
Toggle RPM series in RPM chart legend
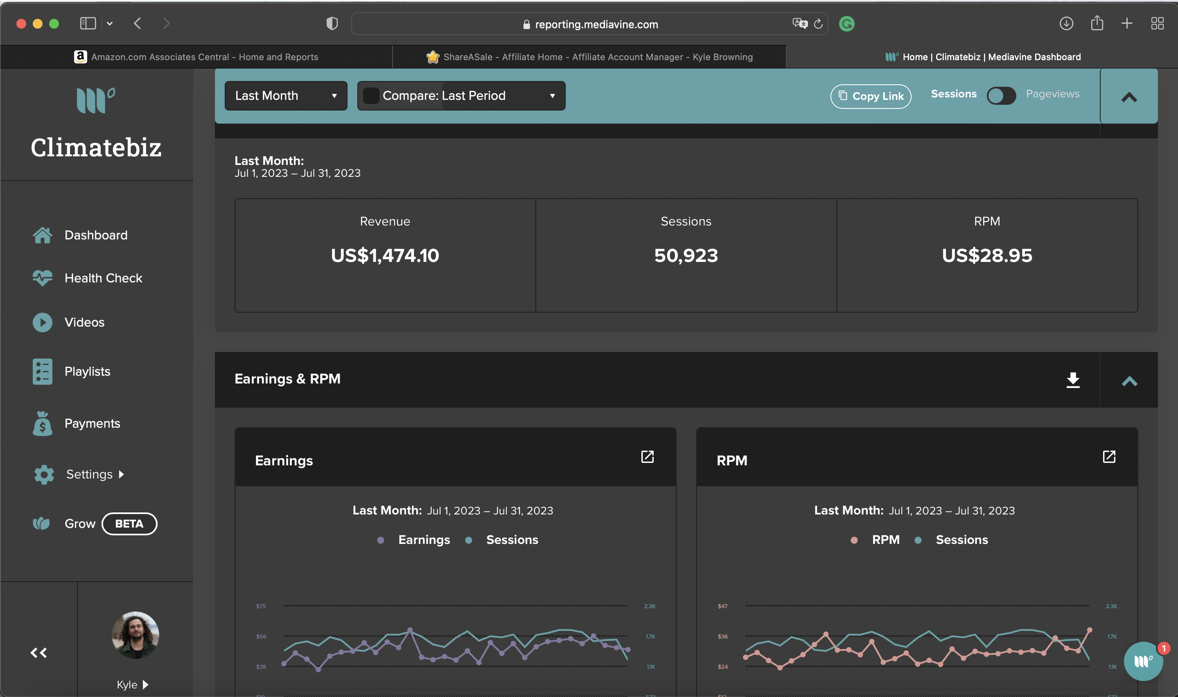point(875,540)
